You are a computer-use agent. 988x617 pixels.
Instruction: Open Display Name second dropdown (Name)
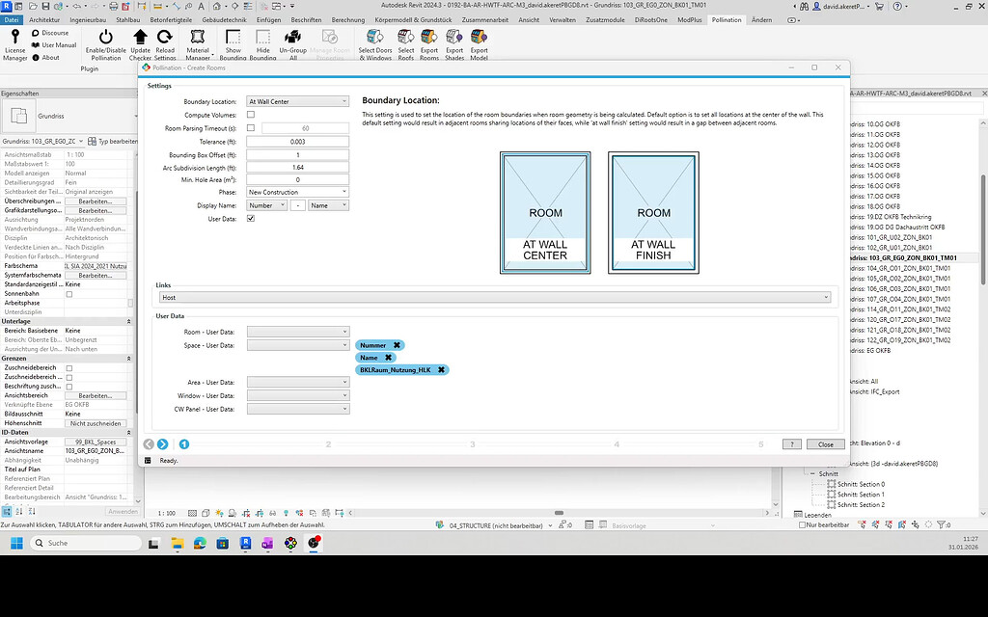click(x=328, y=205)
